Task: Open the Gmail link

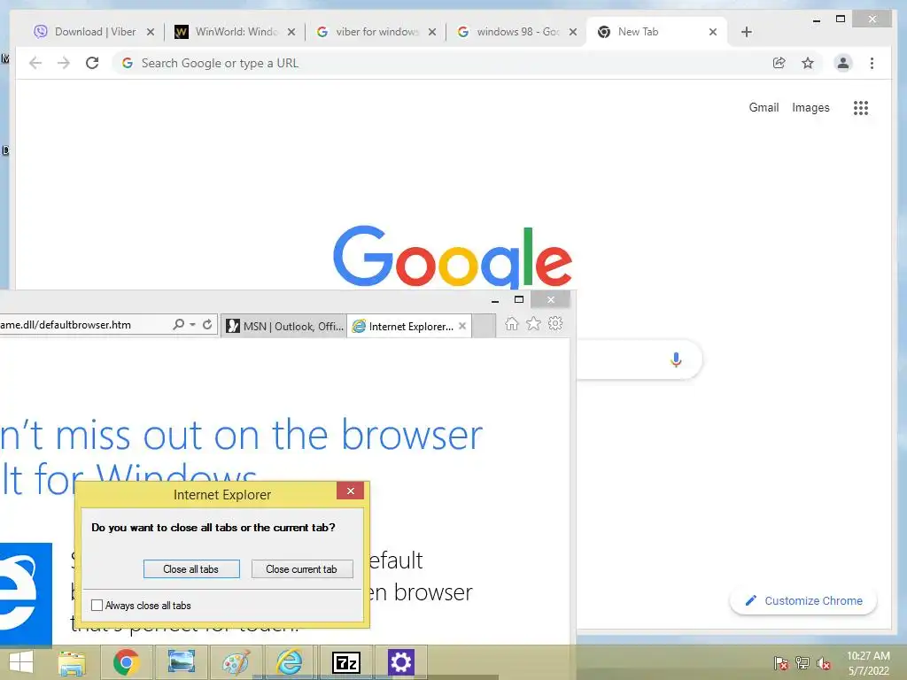Action: pyautogui.click(x=764, y=107)
